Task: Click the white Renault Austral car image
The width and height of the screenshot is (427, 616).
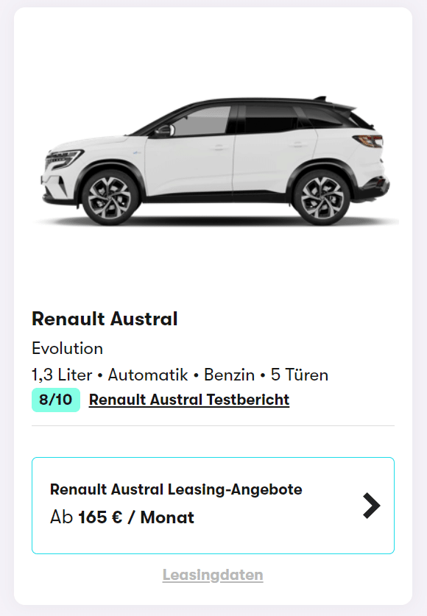Action: click(216, 161)
